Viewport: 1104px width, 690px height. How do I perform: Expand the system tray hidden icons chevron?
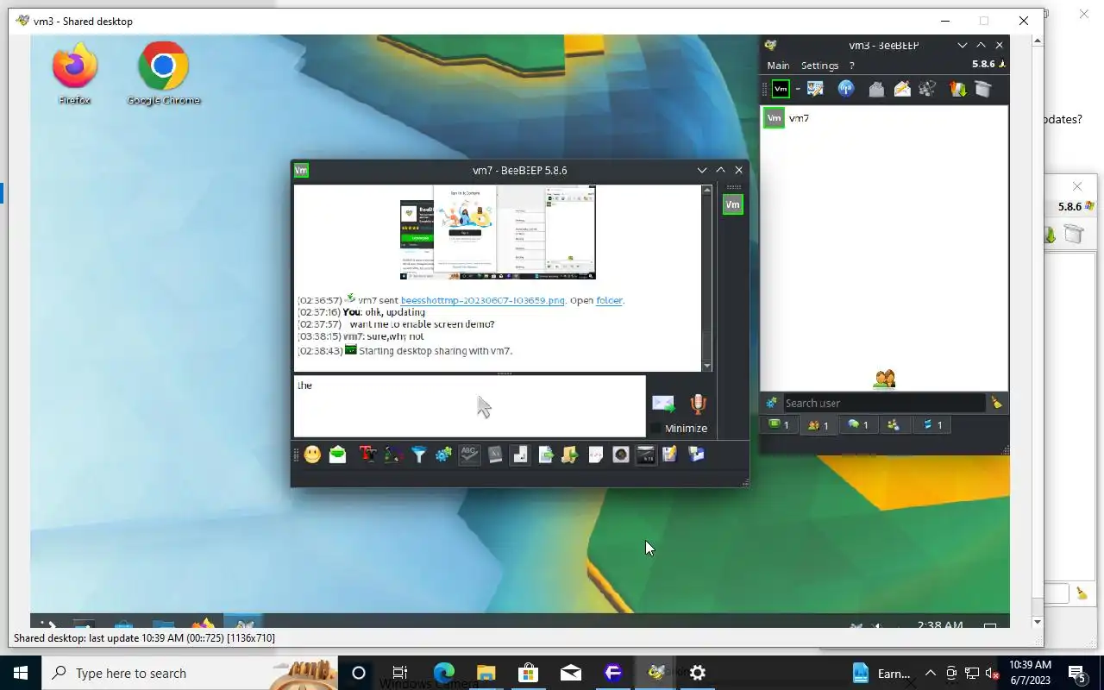click(x=931, y=673)
